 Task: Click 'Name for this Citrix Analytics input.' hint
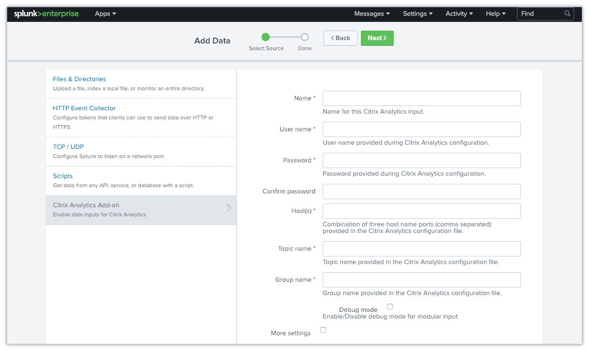[373, 112]
